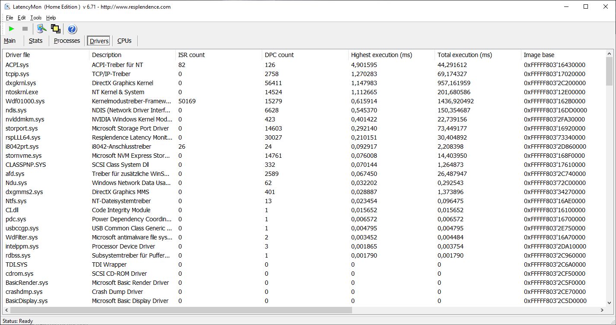The width and height of the screenshot is (616, 325).
Task: Click ISR count value 50169
Action: (187, 101)
